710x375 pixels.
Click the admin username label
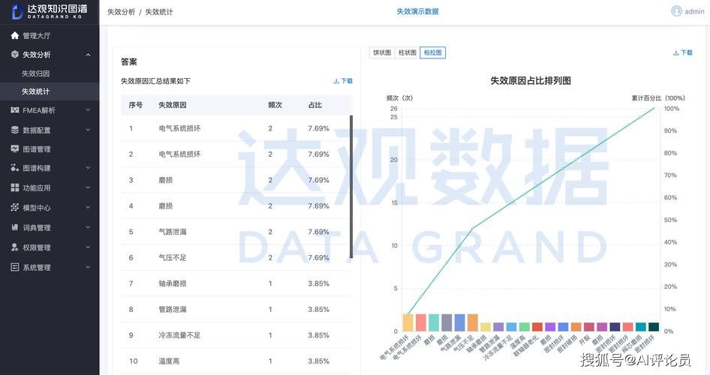pos(694,11)
